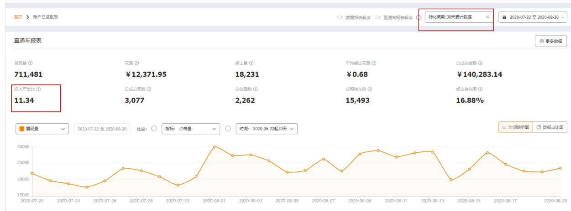This screenshot has width=571, height=211.
Task: Click help icon beside 点击量
Action: click(251, 63)
